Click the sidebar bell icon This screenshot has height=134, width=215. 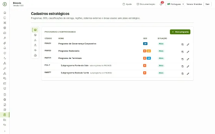[x=5, y=48]
